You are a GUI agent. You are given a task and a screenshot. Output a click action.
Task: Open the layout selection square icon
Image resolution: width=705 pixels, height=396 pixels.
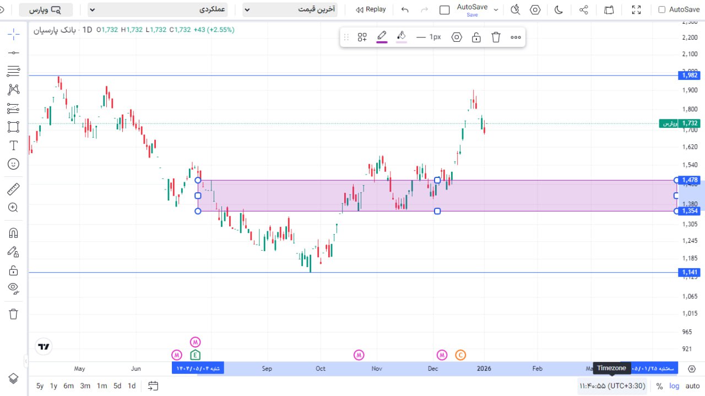[x=444, y=10]
